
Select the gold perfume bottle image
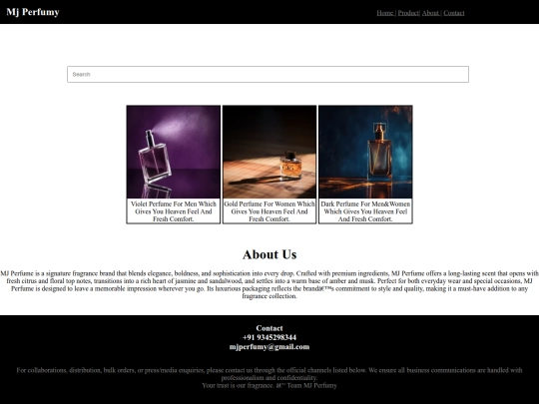(269, 152)
